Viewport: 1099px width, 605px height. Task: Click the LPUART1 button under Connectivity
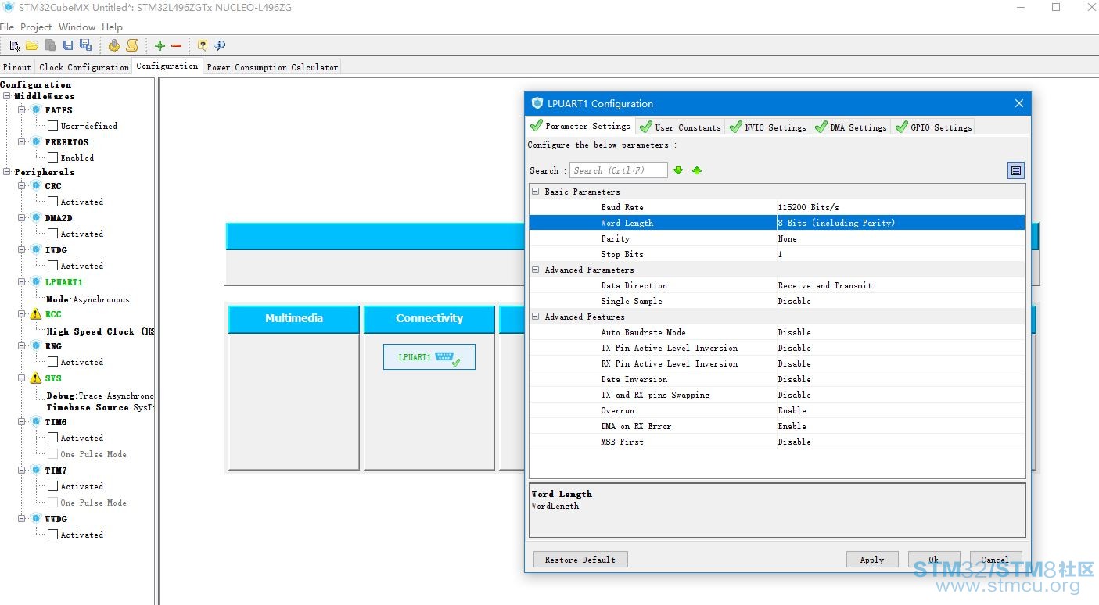(x=429, y=357)
